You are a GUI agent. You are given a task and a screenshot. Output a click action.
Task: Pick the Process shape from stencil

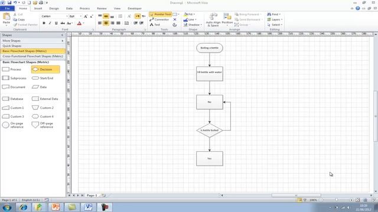click(12, 69)
